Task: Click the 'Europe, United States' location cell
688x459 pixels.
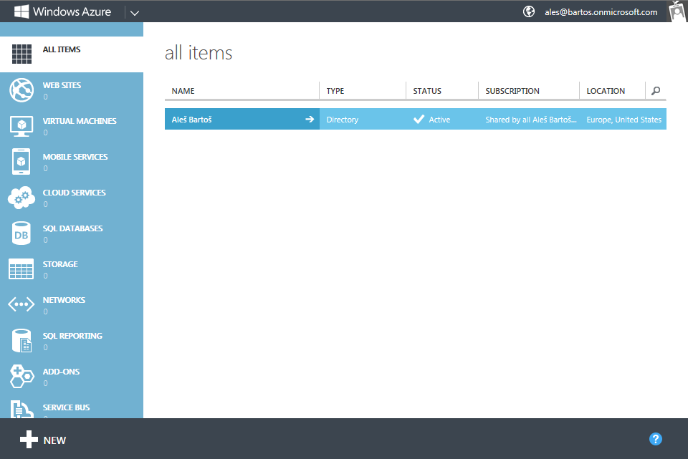Action: pyautogui.click(x=624, y=120)
